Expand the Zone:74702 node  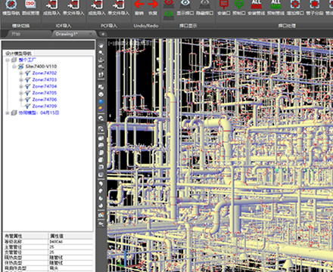(x=21, y=73)
